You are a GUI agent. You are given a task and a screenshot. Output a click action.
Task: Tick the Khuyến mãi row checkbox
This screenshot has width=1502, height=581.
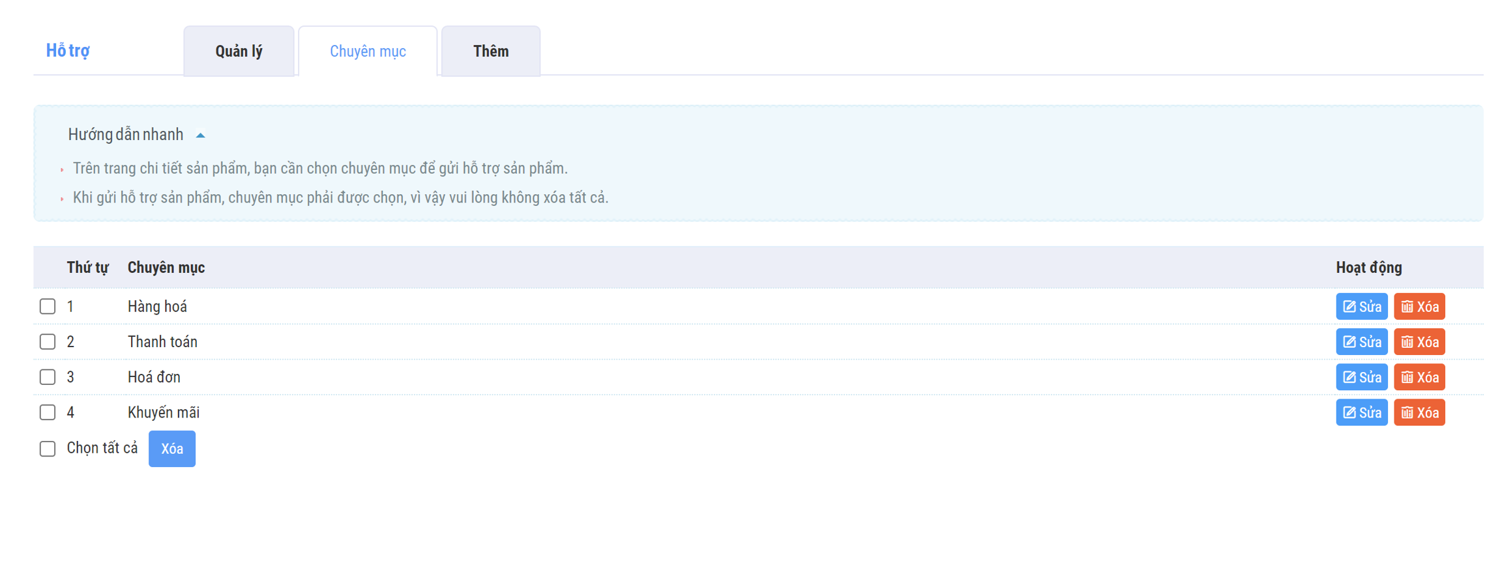point(48,412)
